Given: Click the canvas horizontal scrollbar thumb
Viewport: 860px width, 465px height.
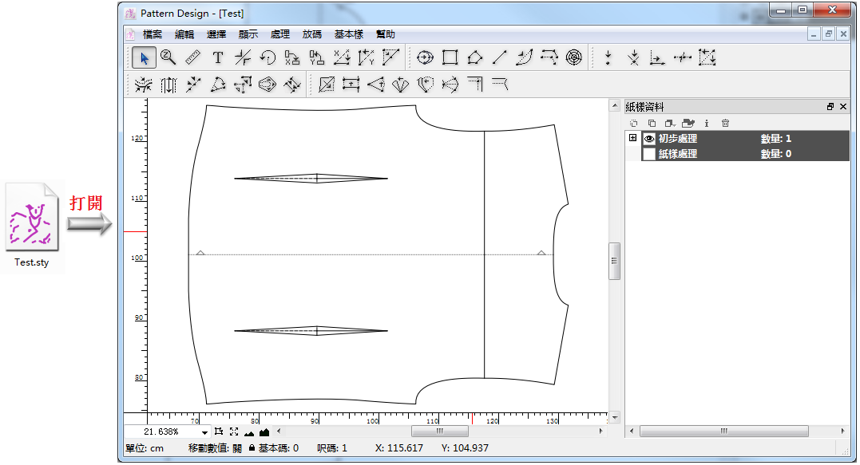Looking at the screenshot, I should coord(438,432).
